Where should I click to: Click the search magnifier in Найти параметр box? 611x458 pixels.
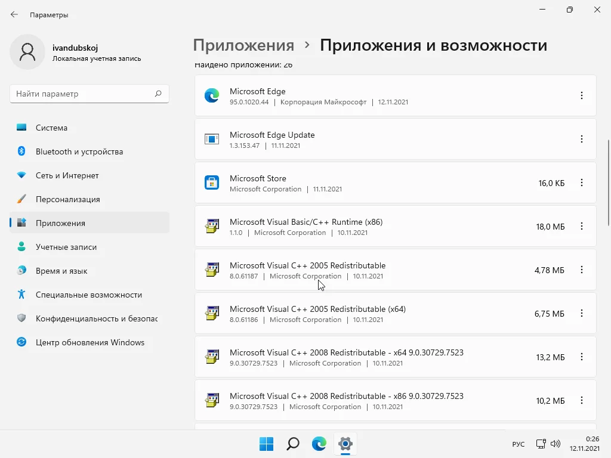click(x=158, y=94)
